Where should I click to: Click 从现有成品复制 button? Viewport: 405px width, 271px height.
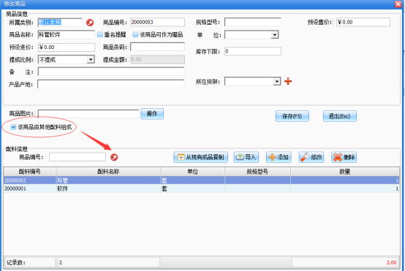tap(201, 157)
